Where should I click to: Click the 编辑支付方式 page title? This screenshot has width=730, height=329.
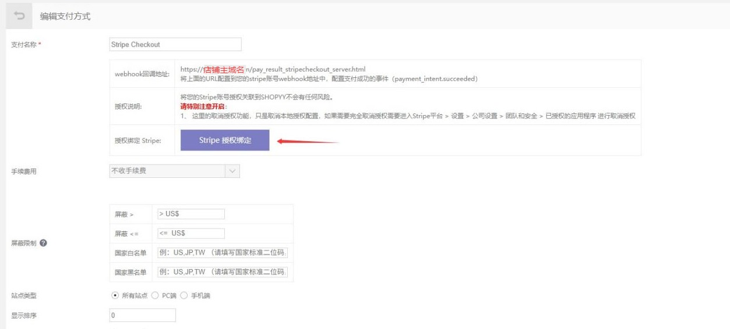tap(65, 16)
